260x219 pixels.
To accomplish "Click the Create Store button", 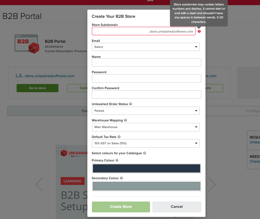I will point(121,207).
